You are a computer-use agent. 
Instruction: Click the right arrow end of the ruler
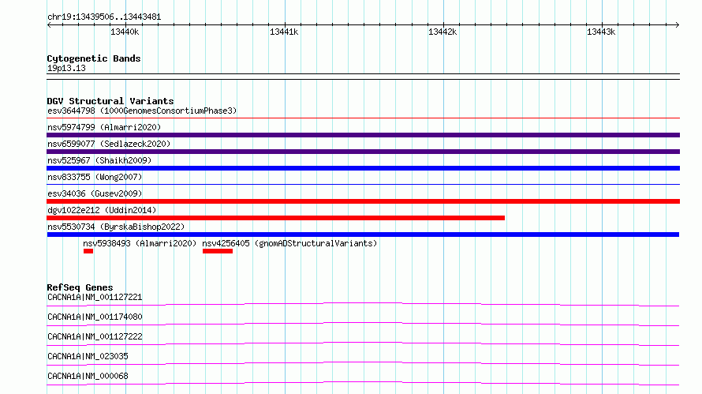(x=677, y=25)
